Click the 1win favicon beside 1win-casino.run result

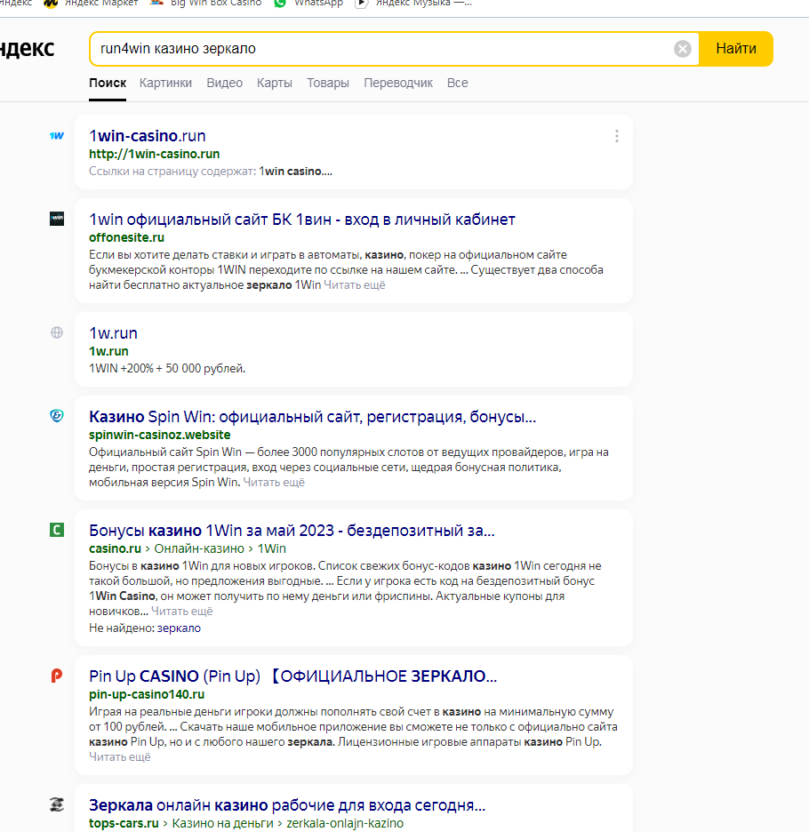pyautogui.click(x=57, y=136)
